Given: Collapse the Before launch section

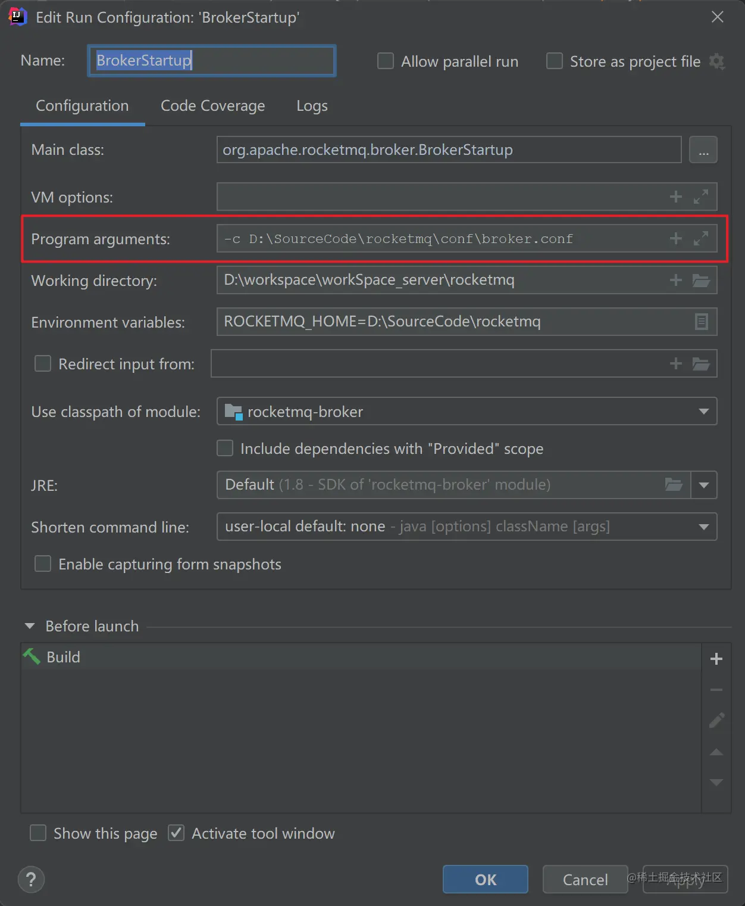Looking at the screenshot, I should [30, 626].
